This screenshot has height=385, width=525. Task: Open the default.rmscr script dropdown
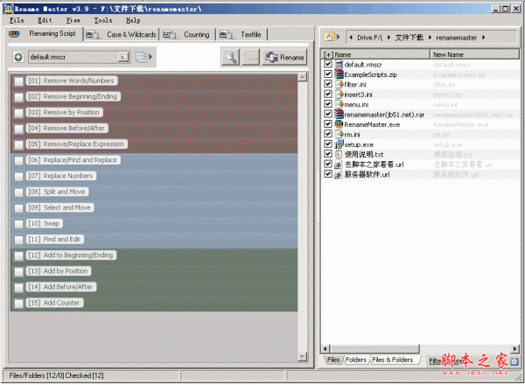pos(123,57)
